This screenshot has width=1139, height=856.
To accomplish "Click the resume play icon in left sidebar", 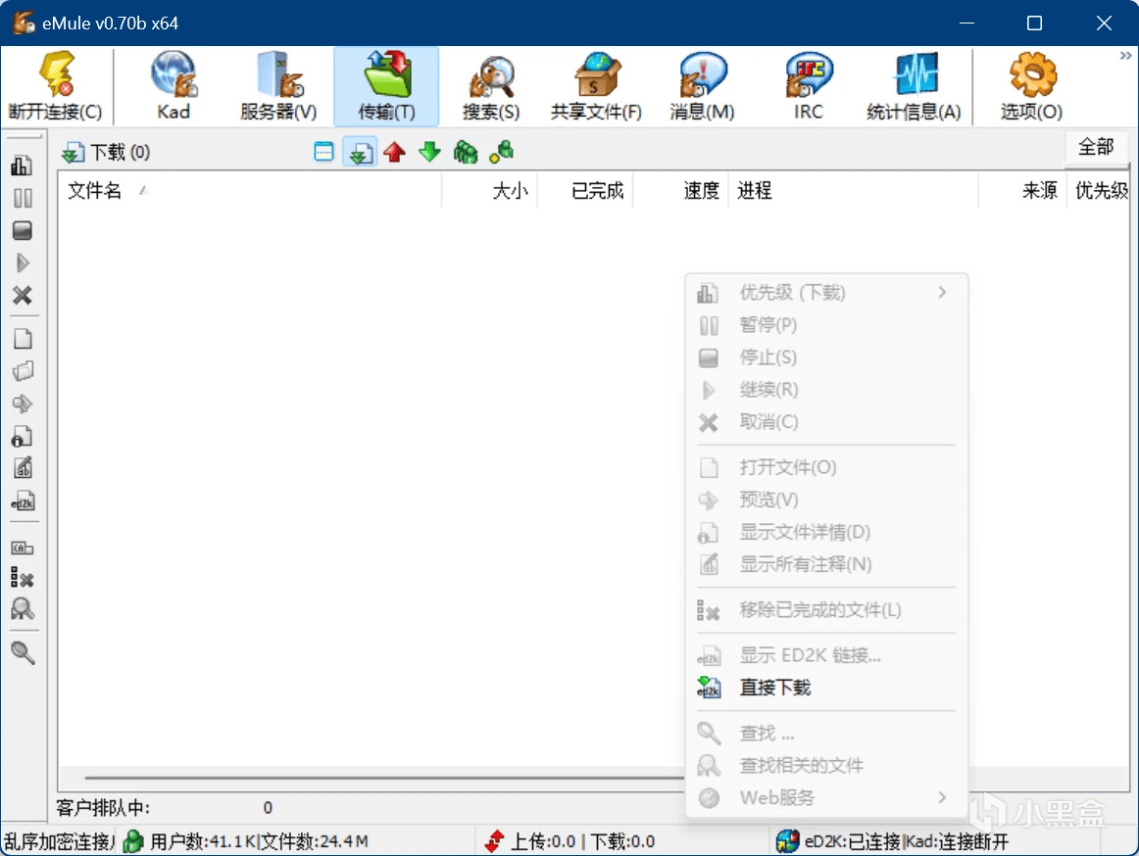I will tap(23, 262).
